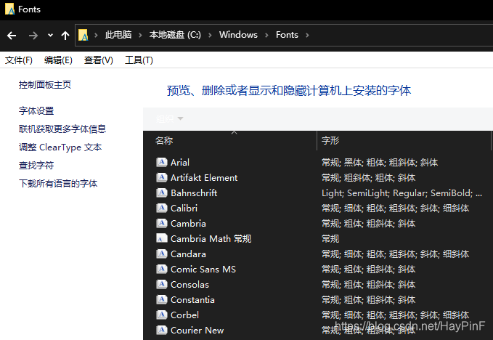Expand chevron after Windows breadcrumb
Image resolution: width=493 pixels, height=340 pixels.
266,35
